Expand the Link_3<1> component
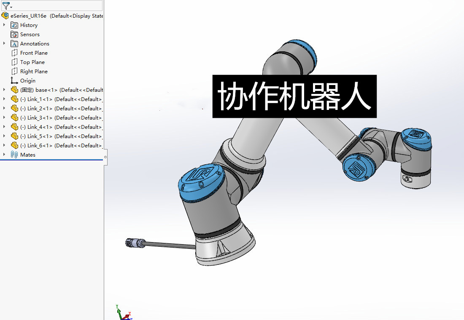This screenshot has width=464, height=320. click(4, 117)
